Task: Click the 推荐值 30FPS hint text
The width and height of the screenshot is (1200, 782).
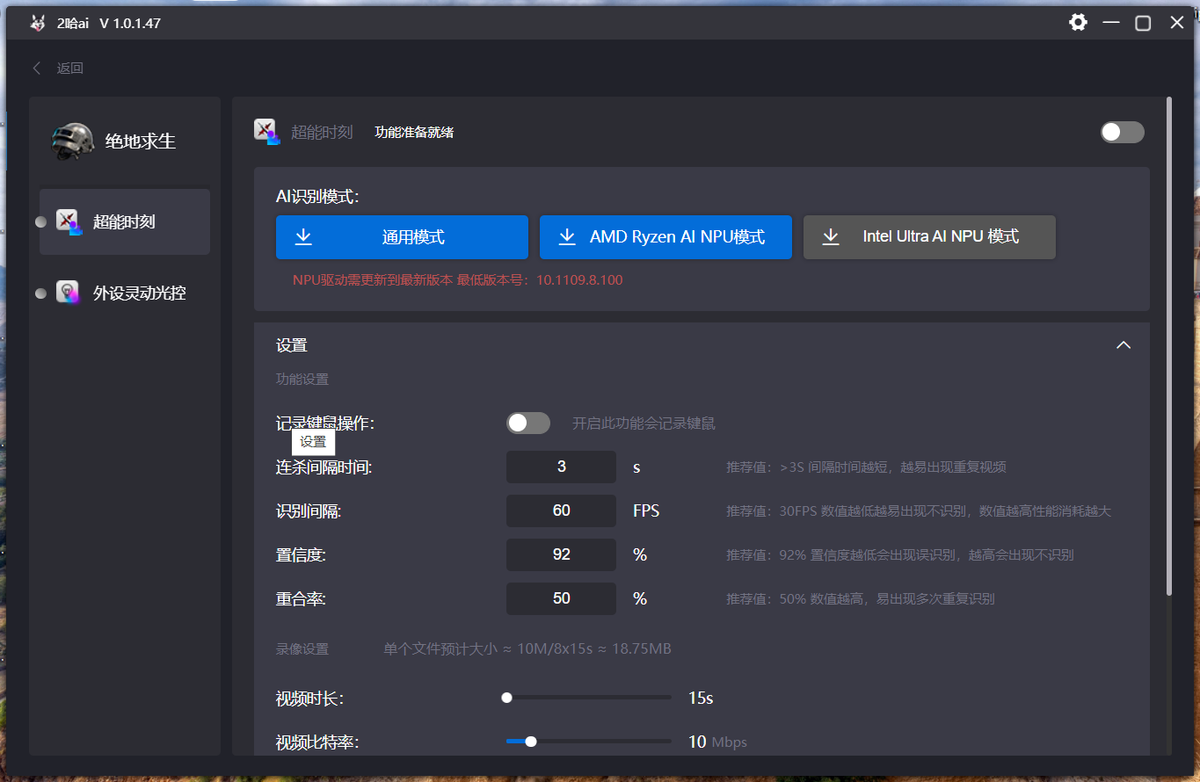Action: (919, 511)
